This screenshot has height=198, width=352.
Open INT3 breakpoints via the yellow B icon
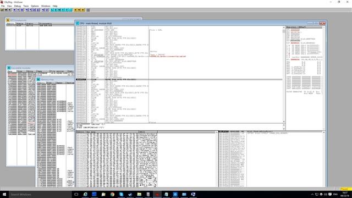point(75,10)
